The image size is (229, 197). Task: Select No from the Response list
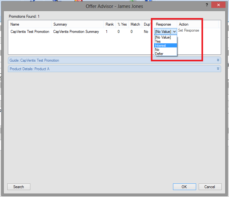pos(157,50)
